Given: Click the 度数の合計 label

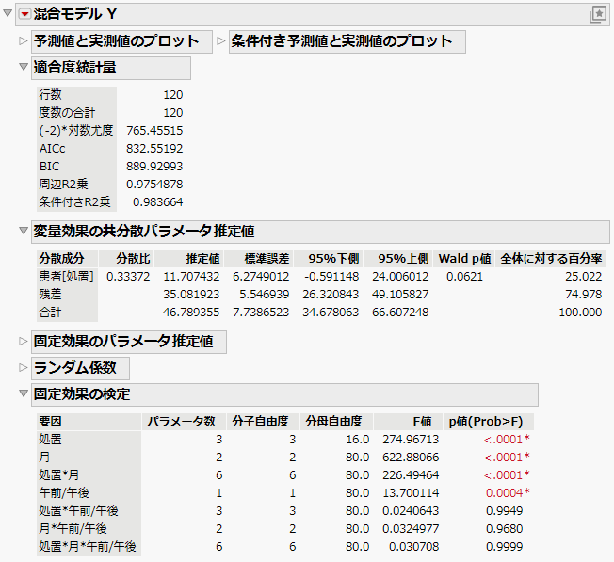Looking at the screenshot, I should coord(67,112).
